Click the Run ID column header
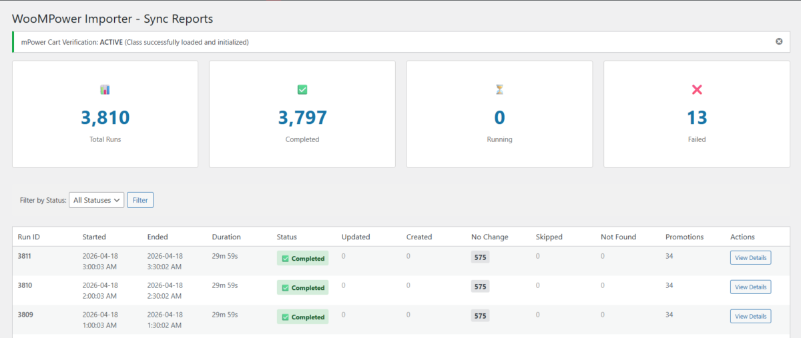Screen dimensions: 801x338 click(x=29, y=237)
